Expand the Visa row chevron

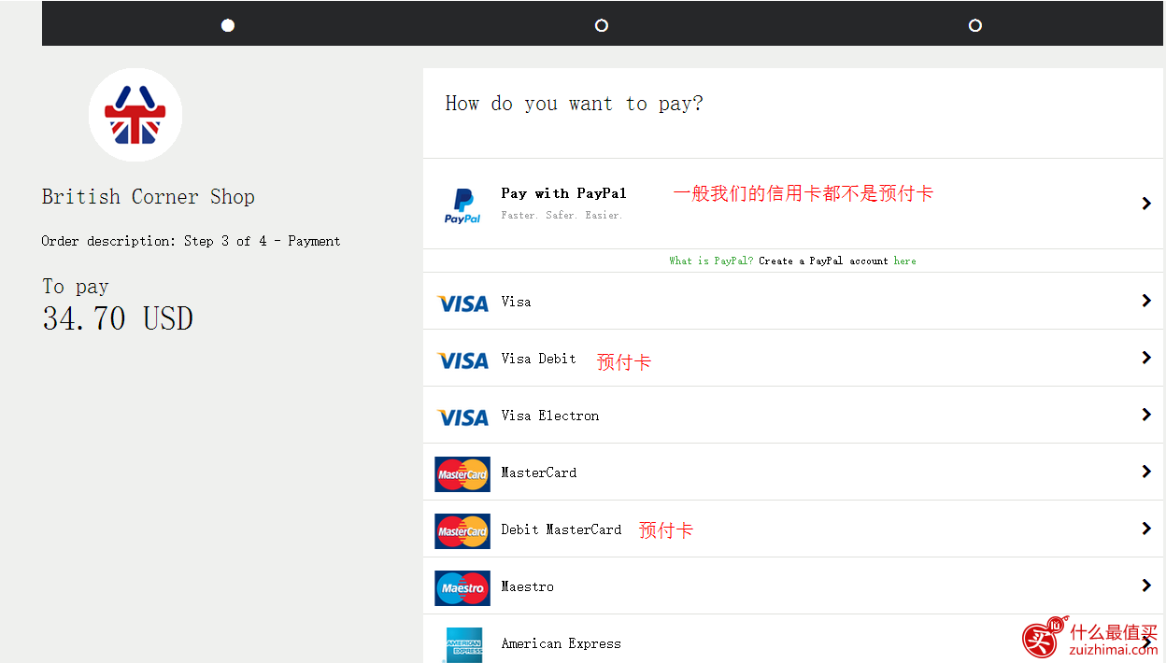pyautogui.click(x=1146, y=301)
